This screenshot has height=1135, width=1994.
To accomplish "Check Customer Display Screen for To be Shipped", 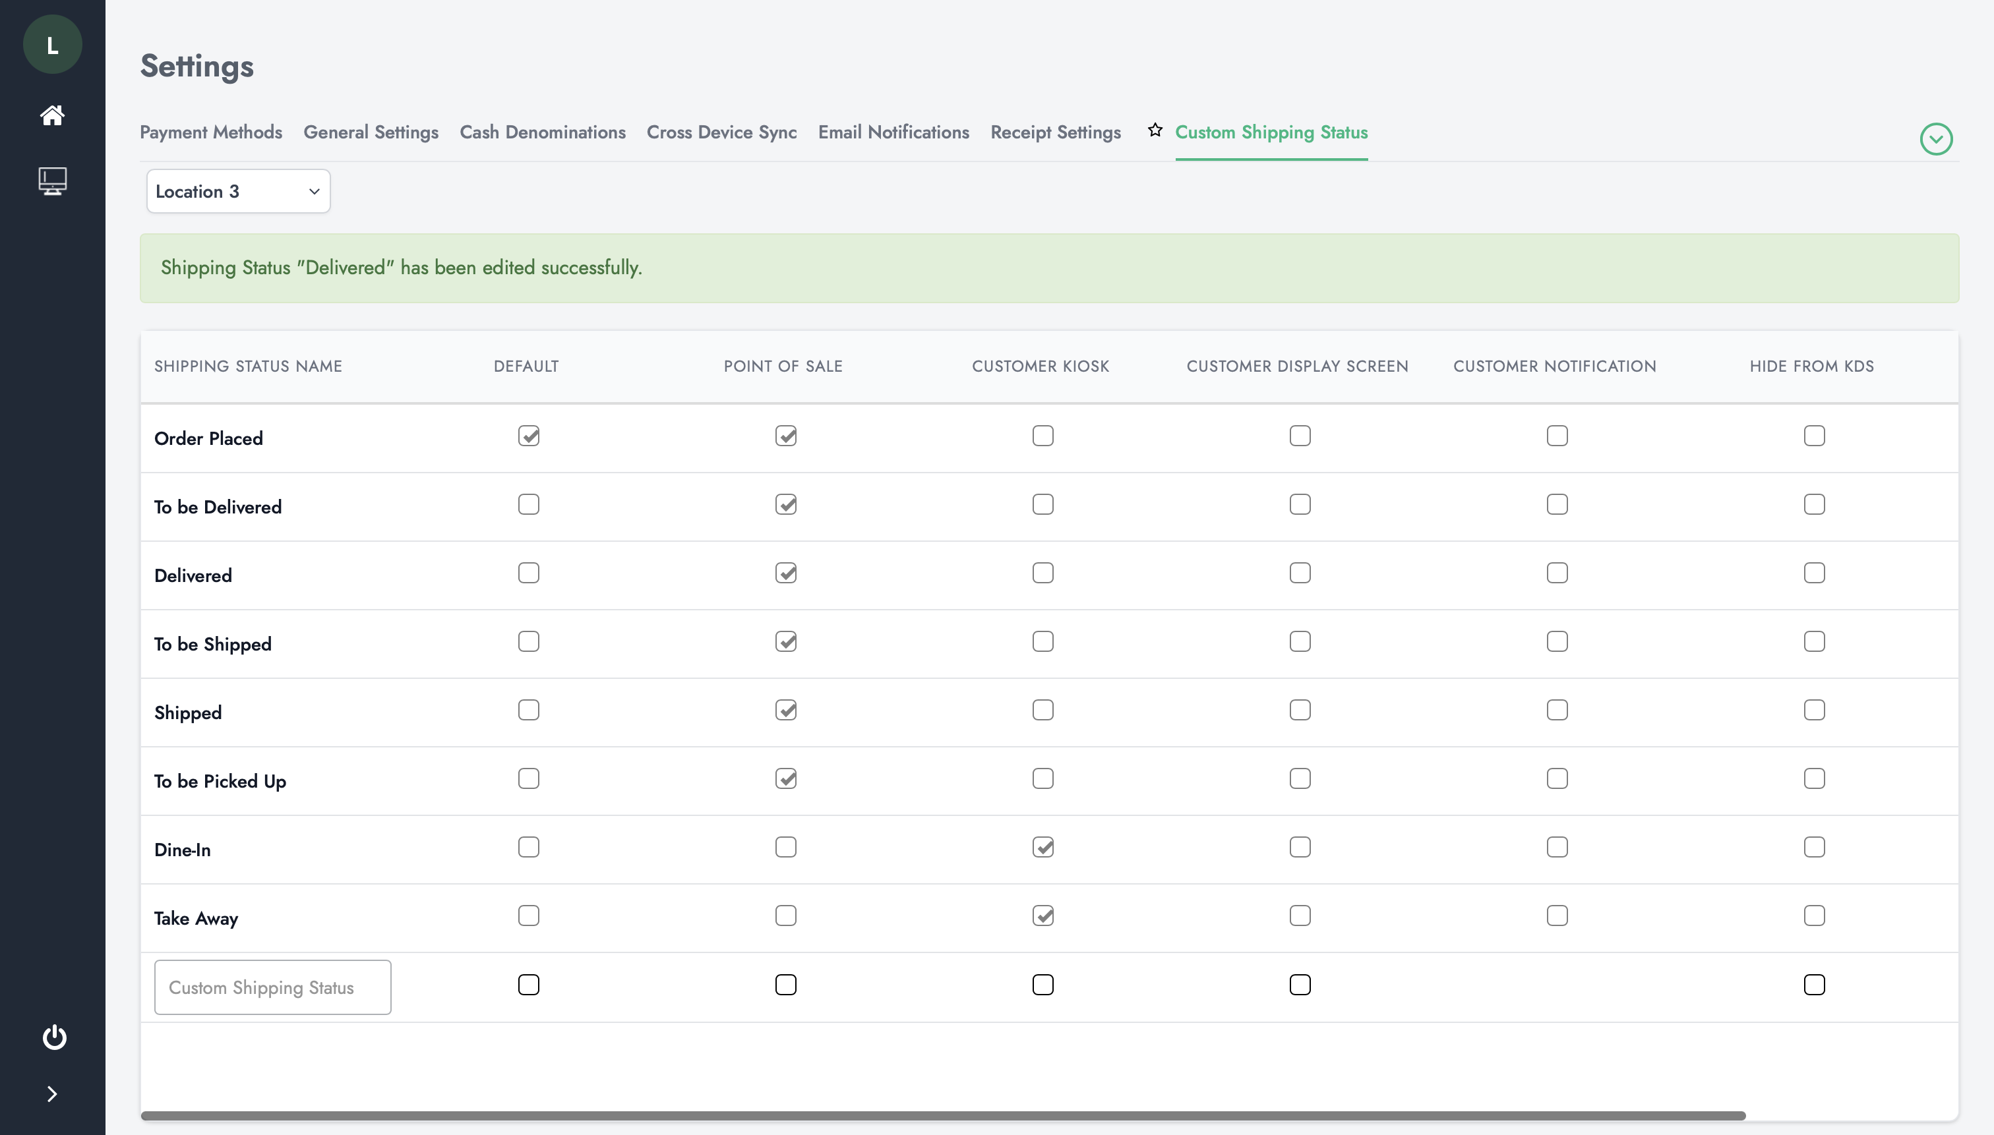I will point(1300,641).
